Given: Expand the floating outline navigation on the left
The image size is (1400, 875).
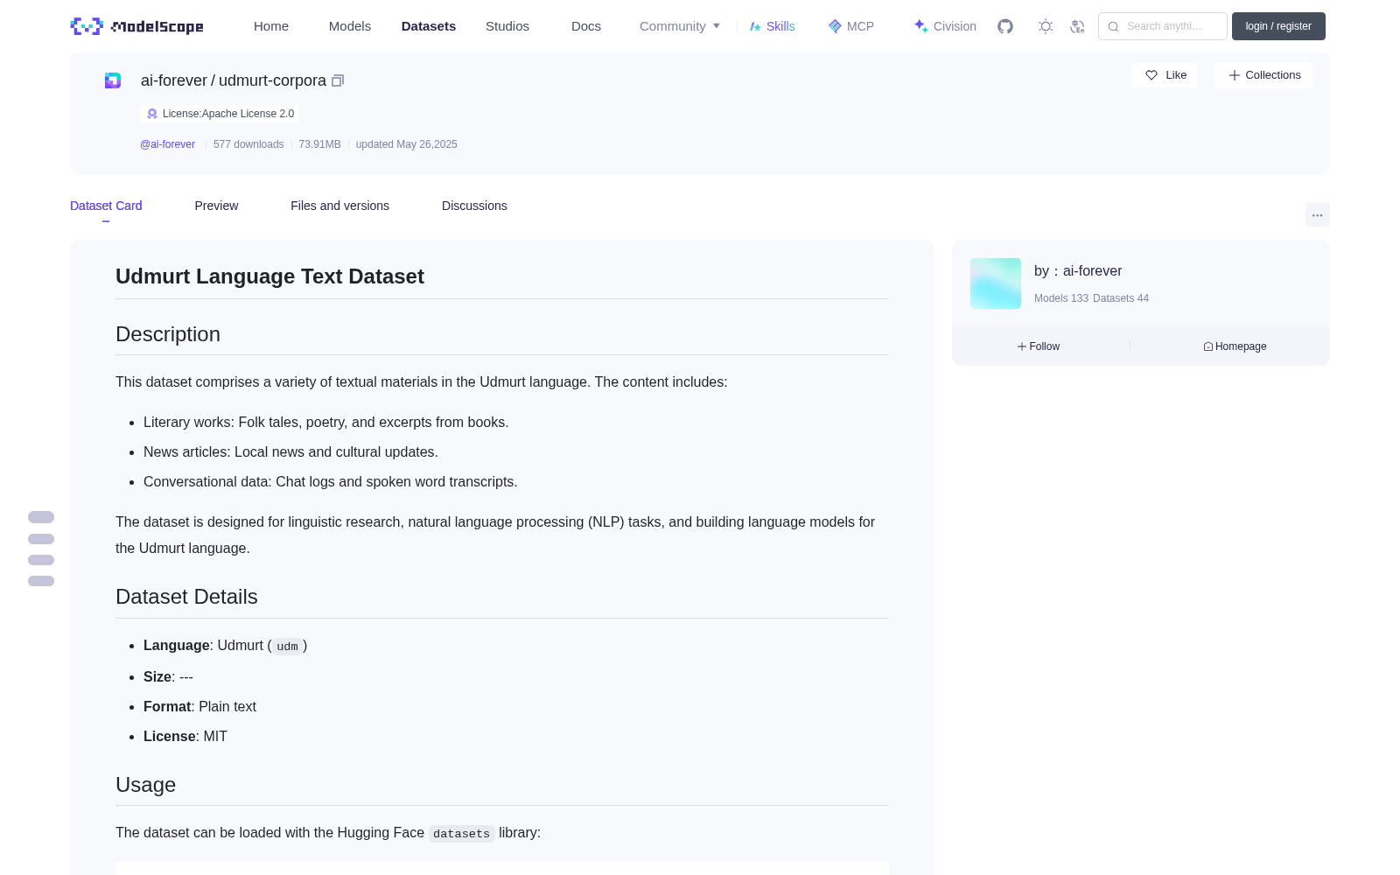Looking at the screenshot, I should [x=41, y=549].
